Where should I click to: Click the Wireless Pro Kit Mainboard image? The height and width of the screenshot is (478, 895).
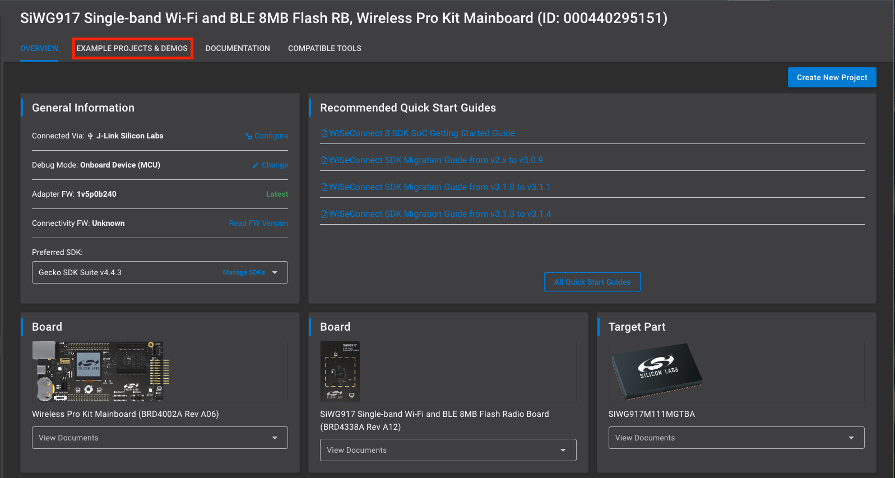click(x=101, y=371)
